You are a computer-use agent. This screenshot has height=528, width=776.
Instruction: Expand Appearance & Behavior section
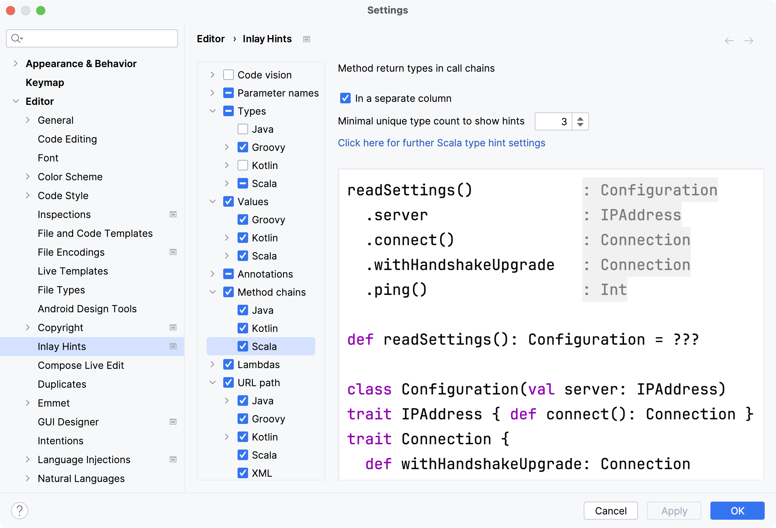point(15,63)
